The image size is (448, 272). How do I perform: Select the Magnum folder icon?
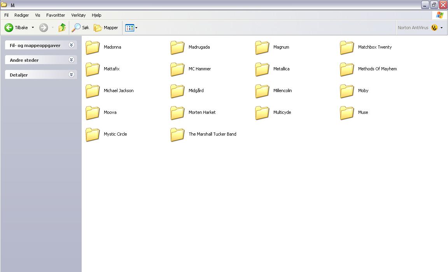coord(262,47)
